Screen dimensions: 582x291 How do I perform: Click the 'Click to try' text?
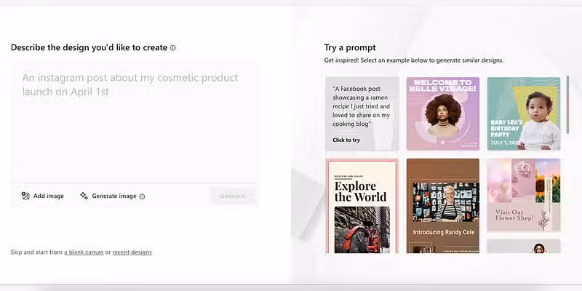(x=346, y=140)
